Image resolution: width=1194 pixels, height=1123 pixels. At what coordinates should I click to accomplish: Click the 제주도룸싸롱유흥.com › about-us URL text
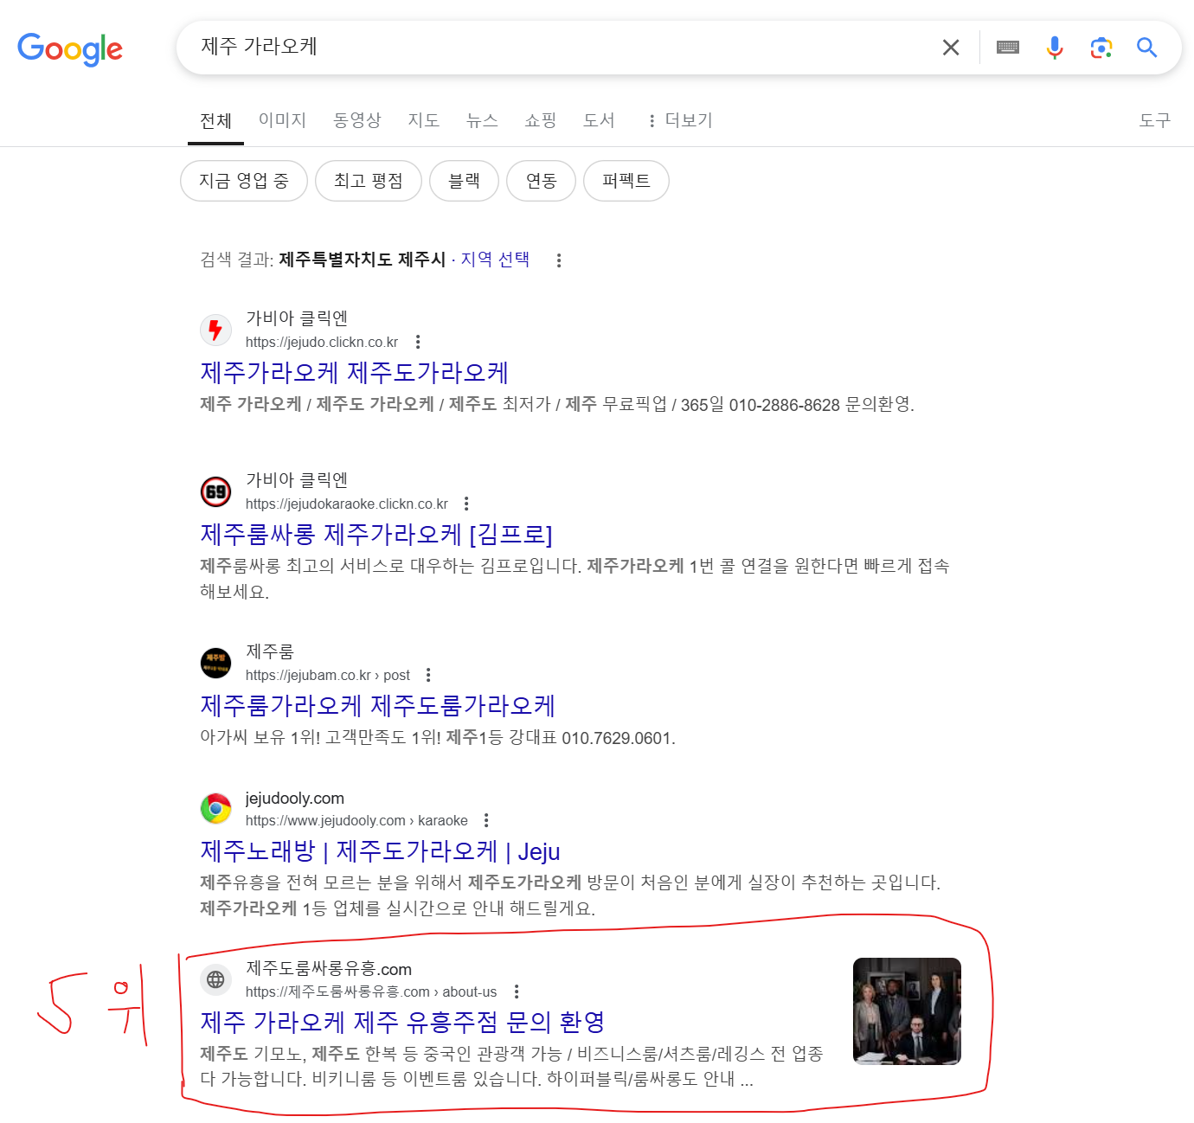371,991
